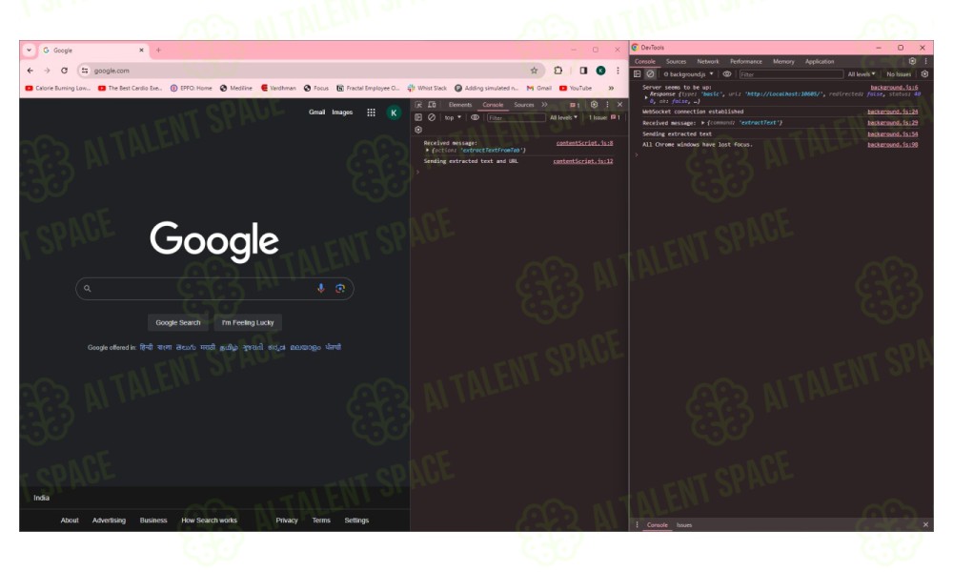Show console sidebar in docked DevTools
This screenshot has height=572, width=953.
tap(418, 117)
